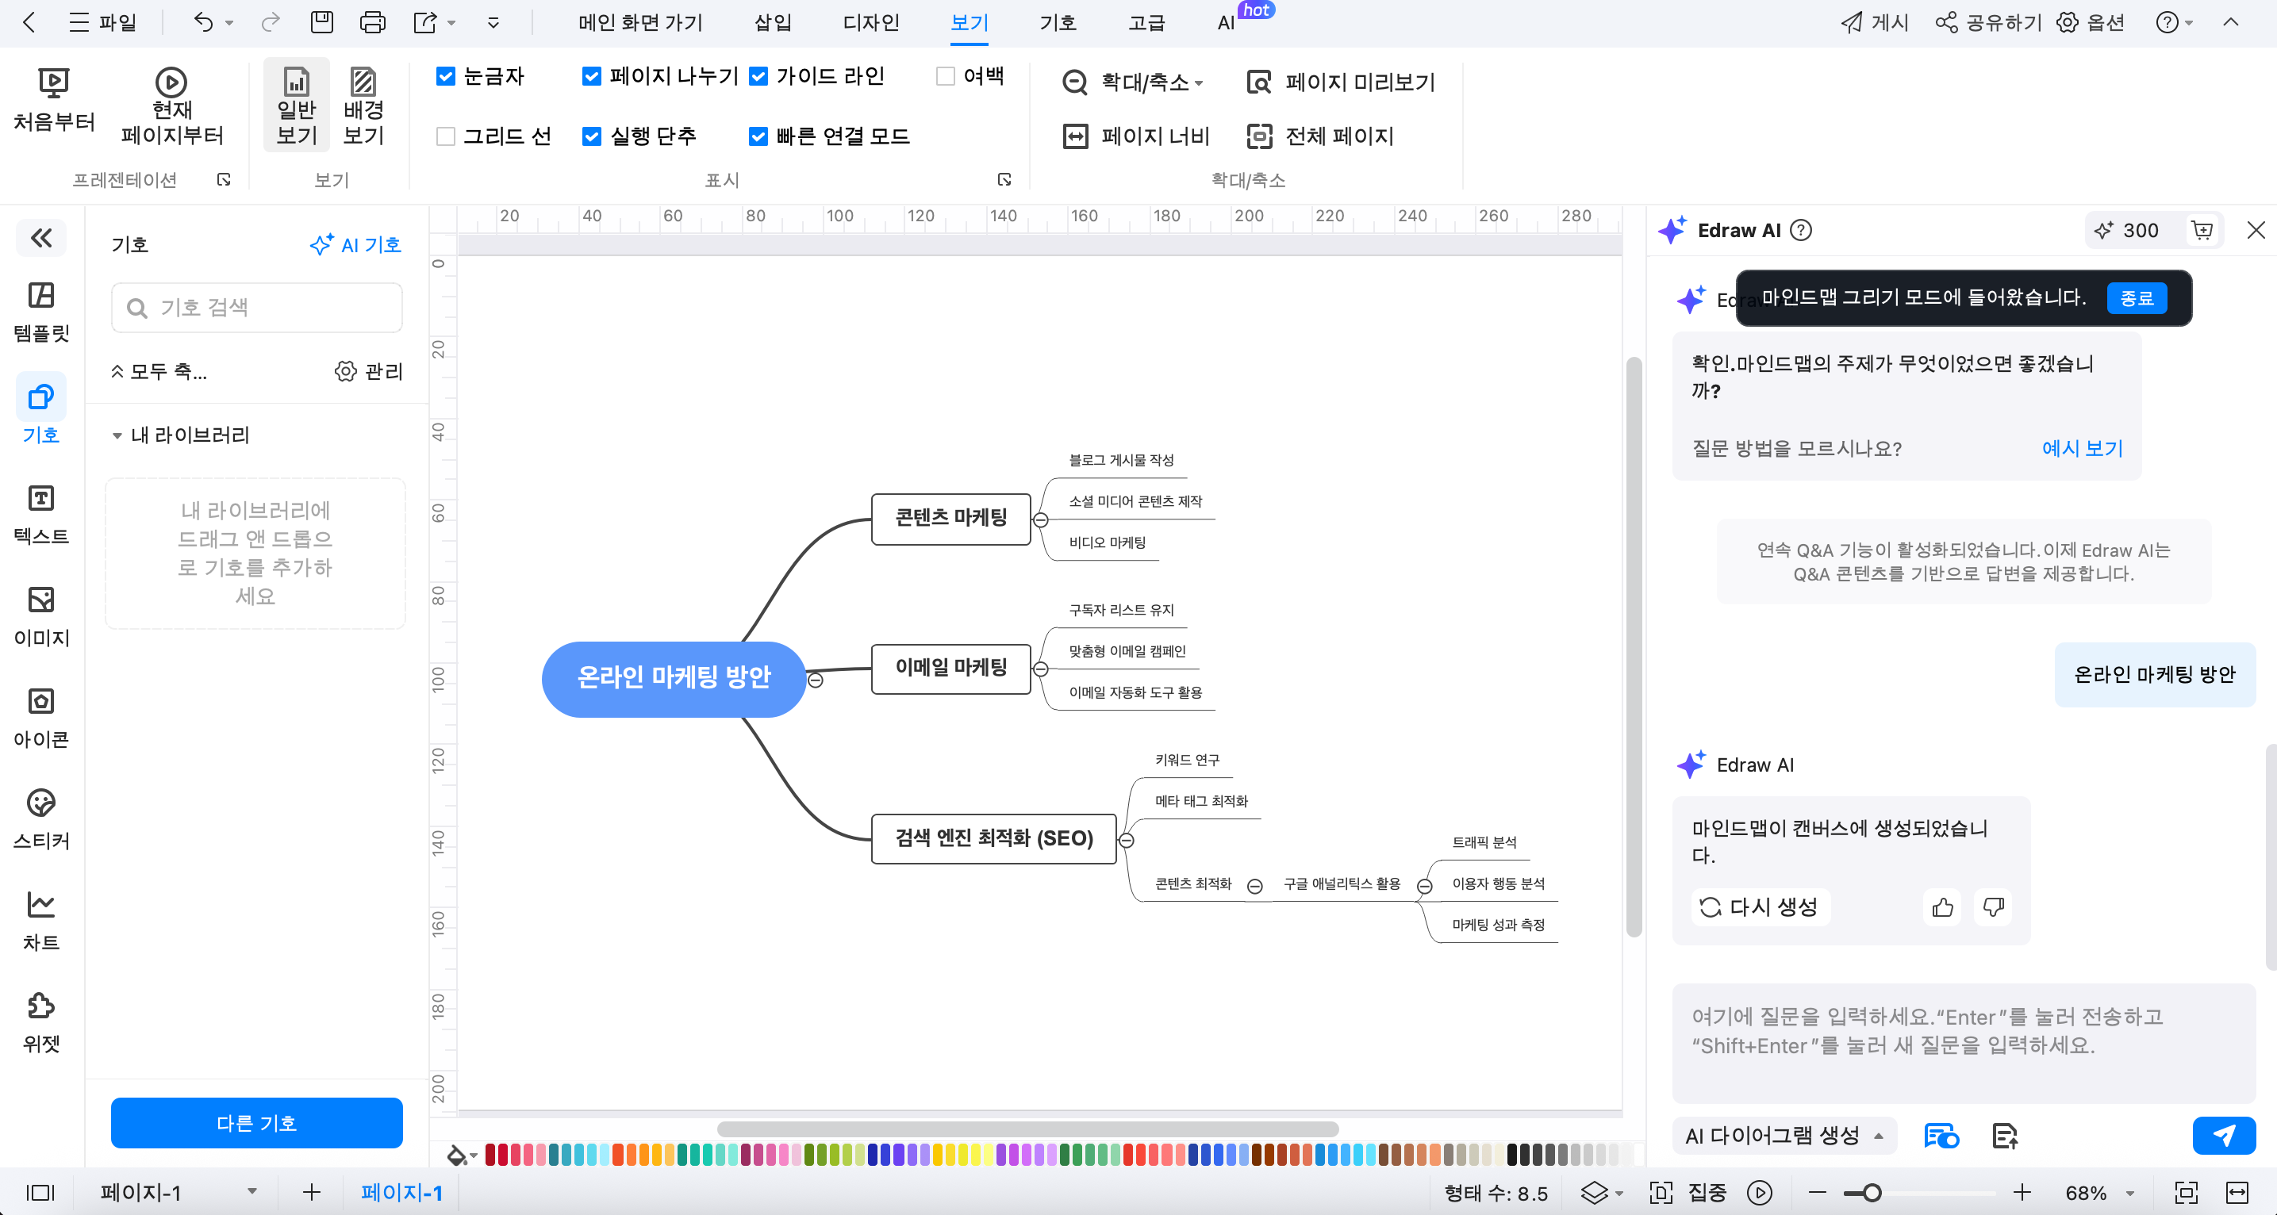Click the undo arrow icon
The image size is (2277, 1215).
[203, 22]
